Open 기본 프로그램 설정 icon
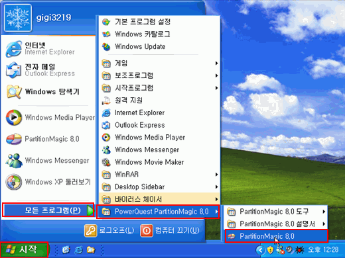Screen dimensions: 345x258 click(x=106, y=22)
